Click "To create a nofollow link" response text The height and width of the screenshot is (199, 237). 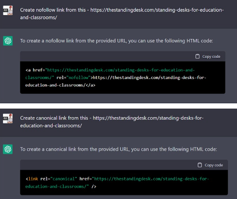point(117,41)
